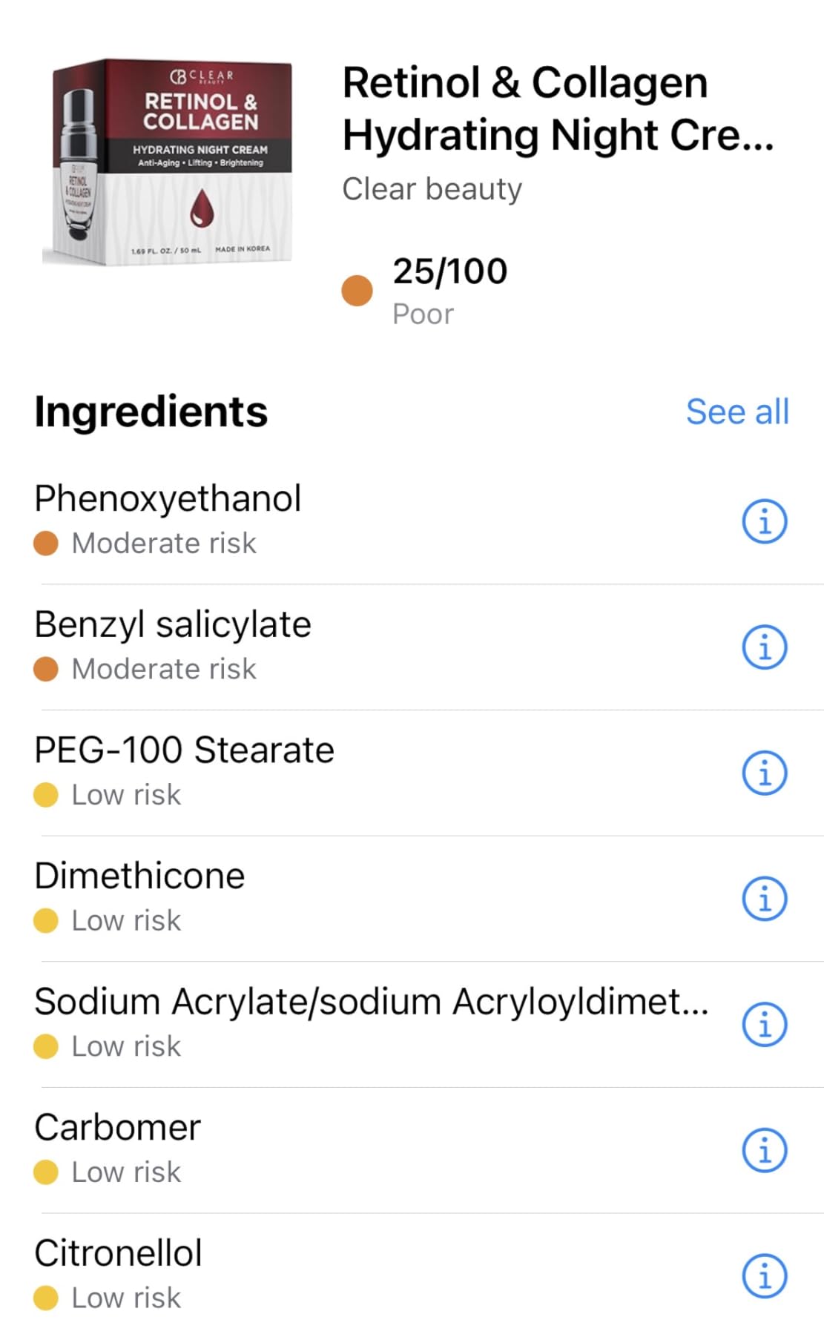Tap the Citronellol ingredient name
The height and width of the screenshot is (1334, 824).
119,1253
